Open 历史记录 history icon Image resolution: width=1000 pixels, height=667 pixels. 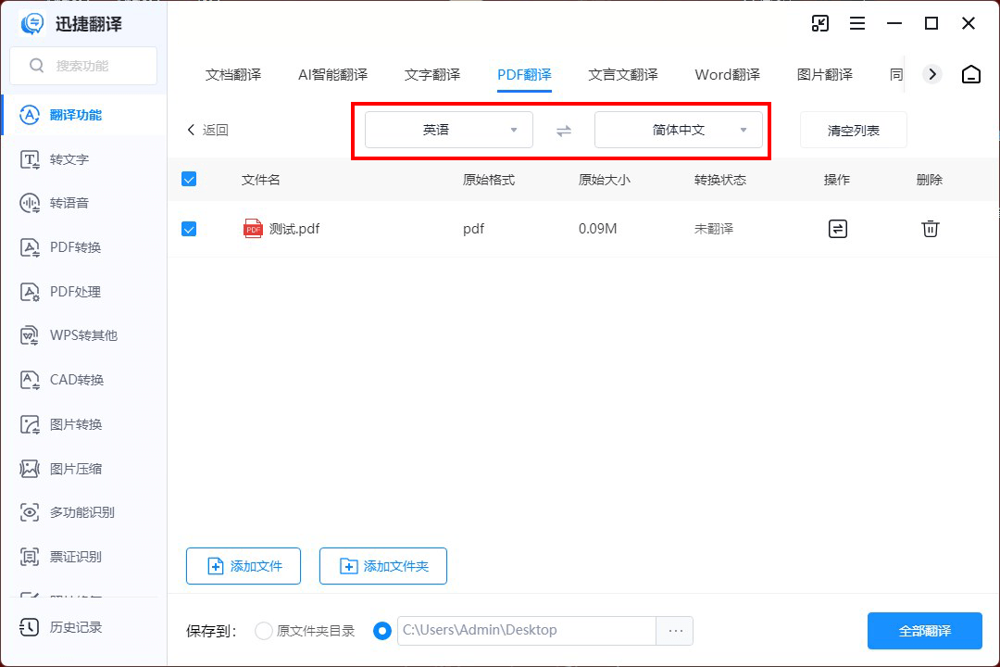[x=30, y=627]
